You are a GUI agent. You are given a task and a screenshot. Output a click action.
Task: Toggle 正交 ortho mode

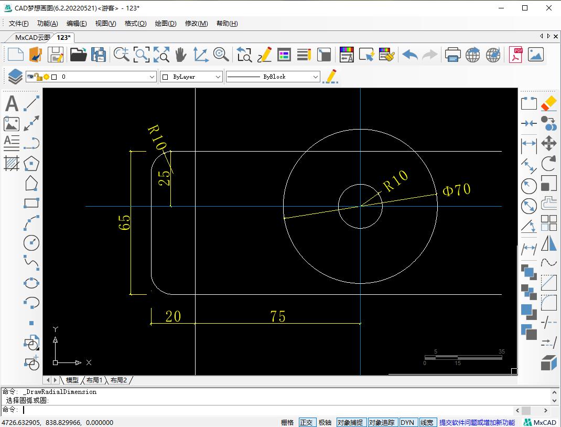tap(306, 422)
